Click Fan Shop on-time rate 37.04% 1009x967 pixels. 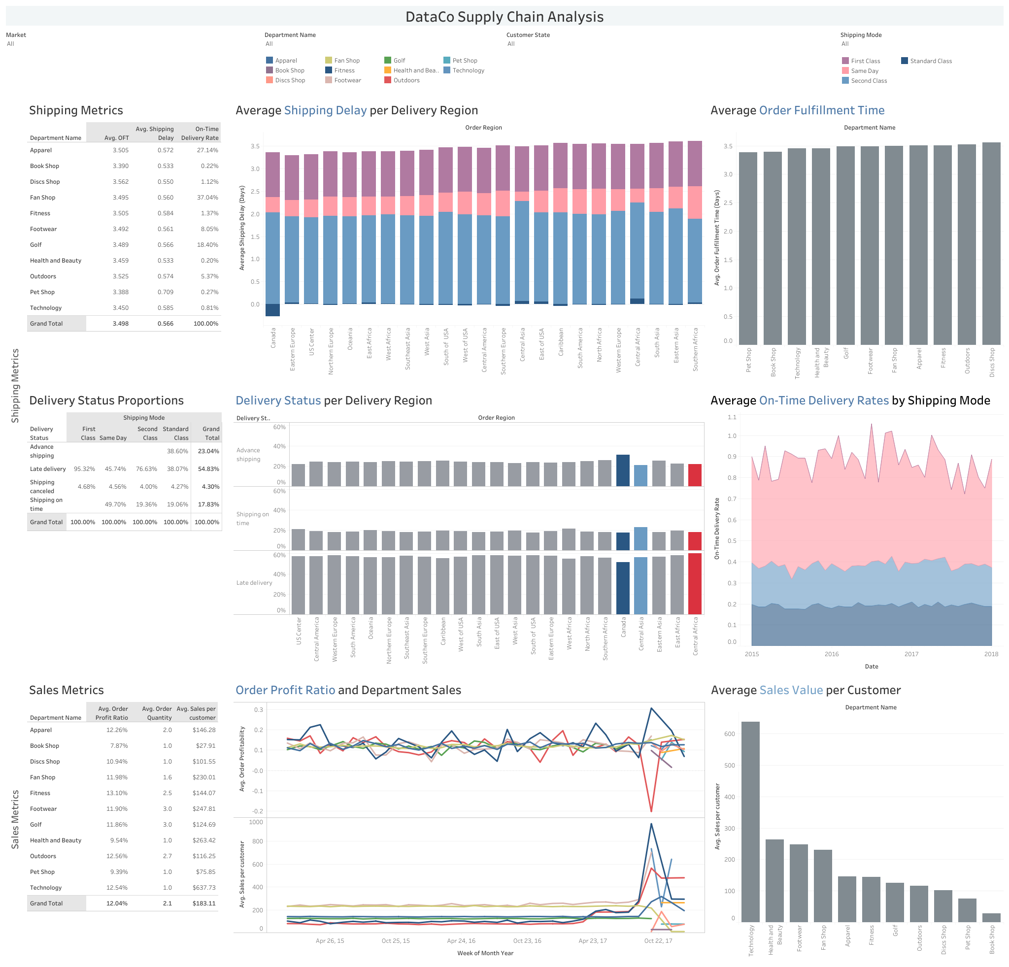pos(207,198)
